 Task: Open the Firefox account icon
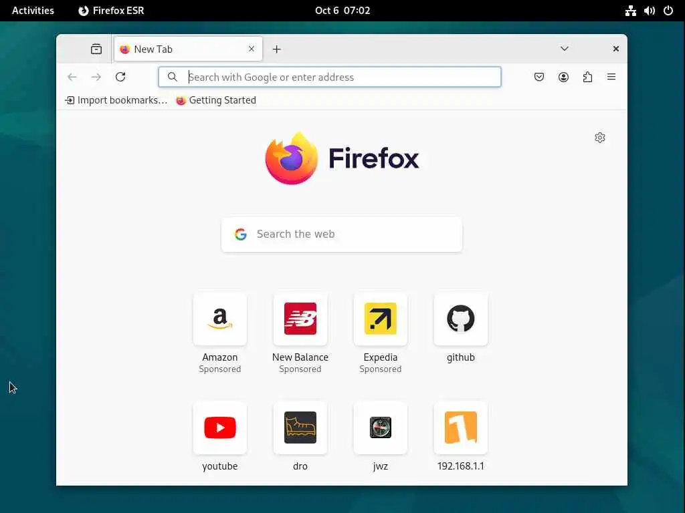pos(563,77)
